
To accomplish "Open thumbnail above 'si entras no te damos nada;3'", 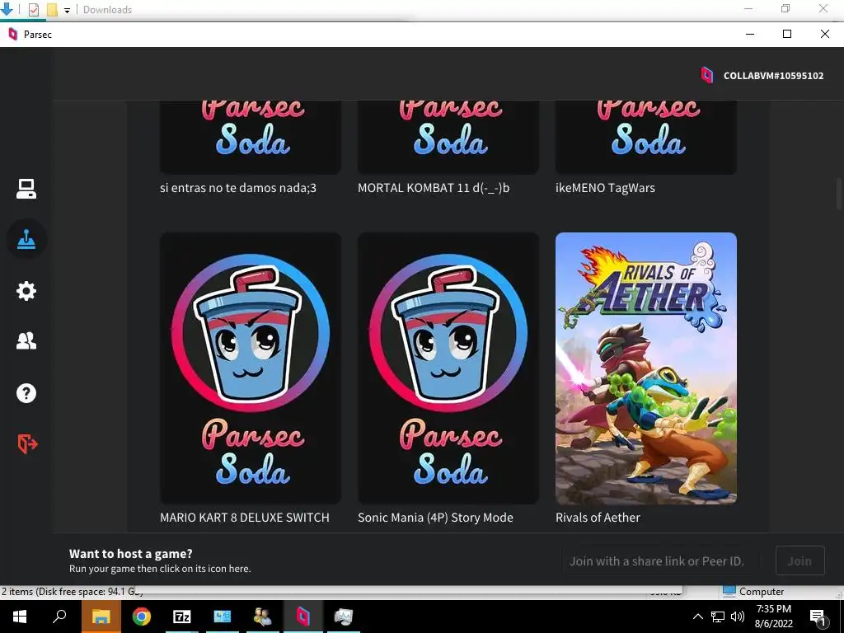I will (251, 138).
